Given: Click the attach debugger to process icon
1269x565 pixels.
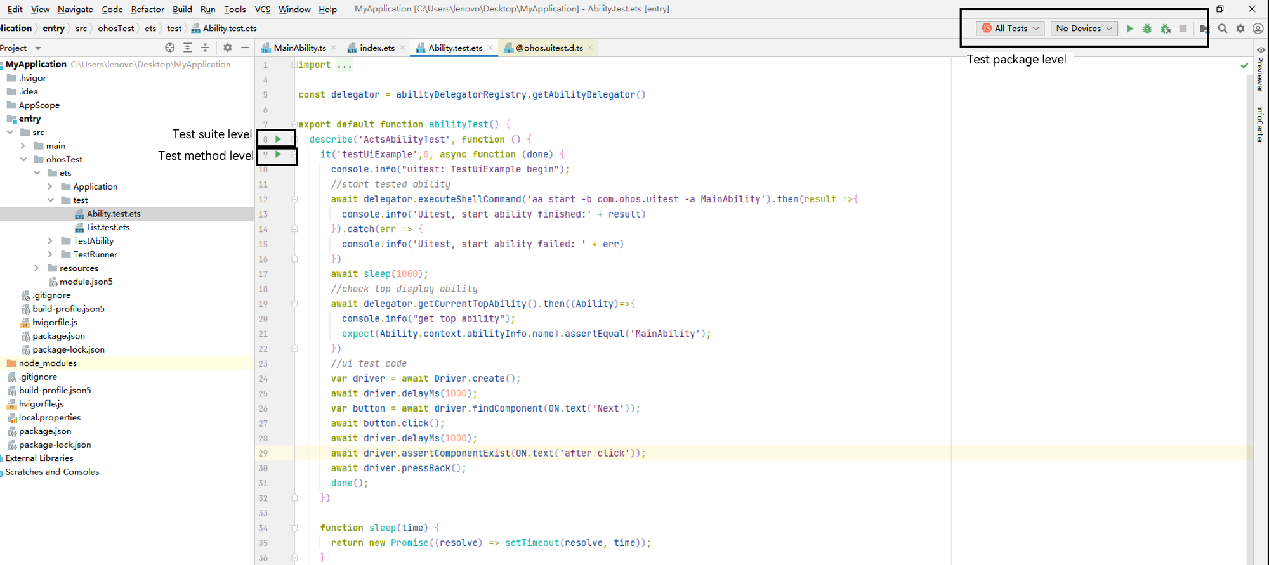Looking at the screenshot, I should (x=1165, y=29).
